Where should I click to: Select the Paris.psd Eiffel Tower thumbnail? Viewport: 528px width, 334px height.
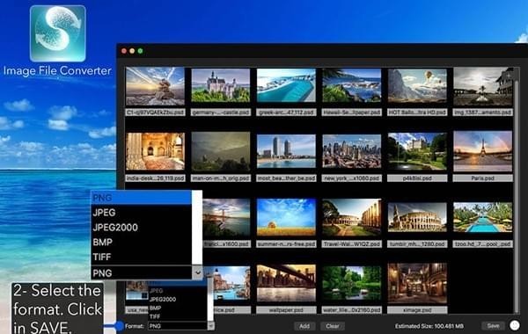point(482,151)
